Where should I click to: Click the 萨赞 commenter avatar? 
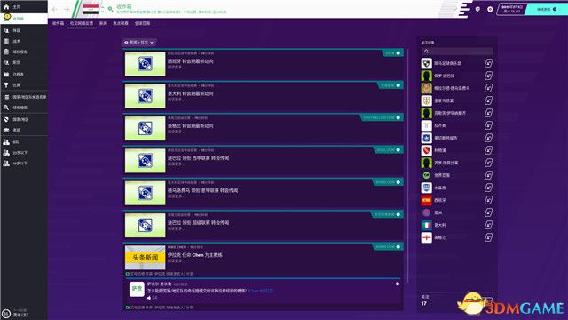pyautogui.click(x=137, y=289)
